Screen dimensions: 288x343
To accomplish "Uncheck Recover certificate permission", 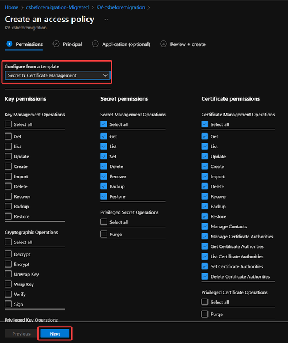I will pyautogui.click(x=204, y=196).
